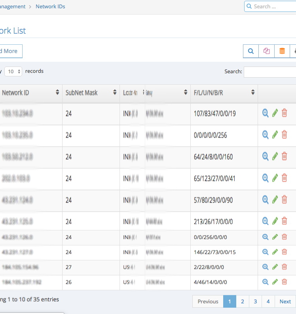Delete the row with 64/24/8/0/0/160
Image resolution: width=296 pixels, height=314 pixels.
pyautogui.click(x=285, y=156)
